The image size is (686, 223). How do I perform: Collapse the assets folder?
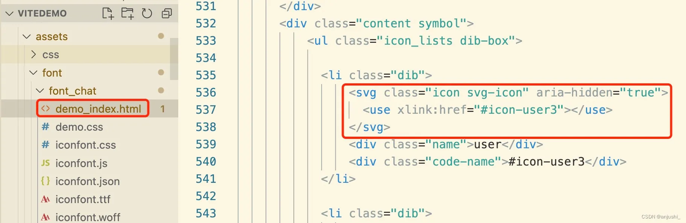pyautogui.click(x=26, y=36)
